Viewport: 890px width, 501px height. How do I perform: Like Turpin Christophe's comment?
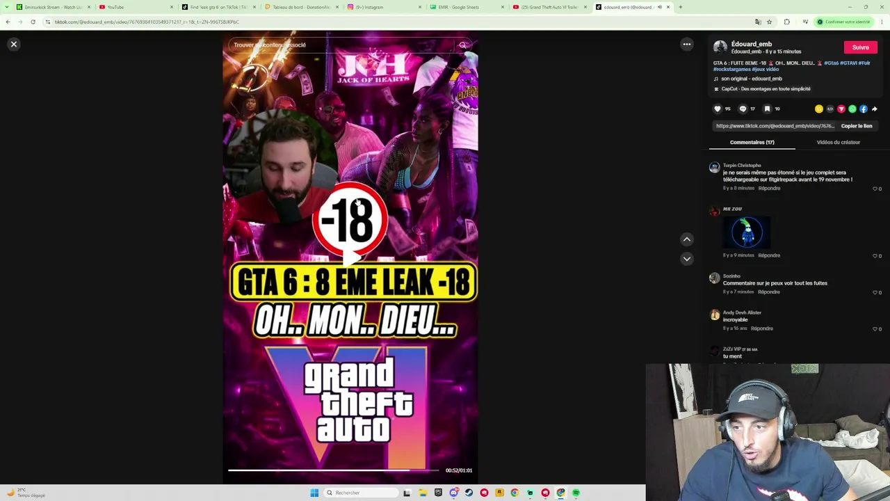(x=875, y=189)
